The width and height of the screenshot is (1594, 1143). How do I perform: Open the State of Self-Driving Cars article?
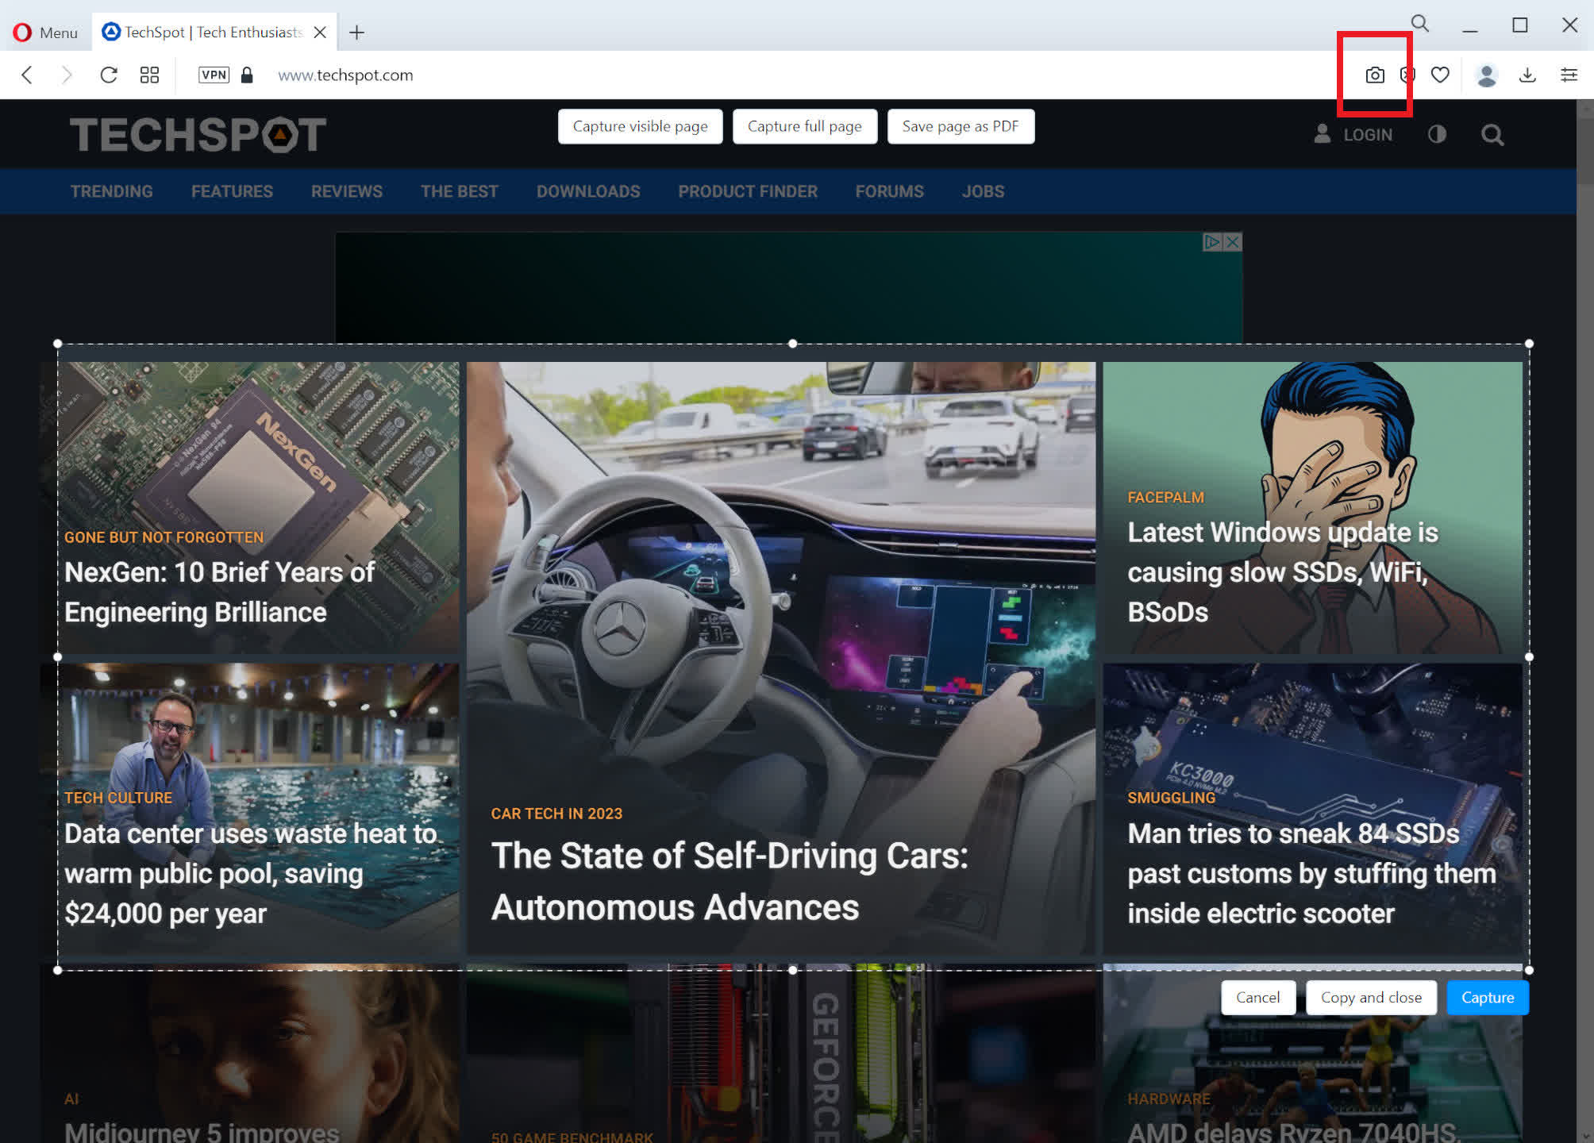click(x=730, y=881)
